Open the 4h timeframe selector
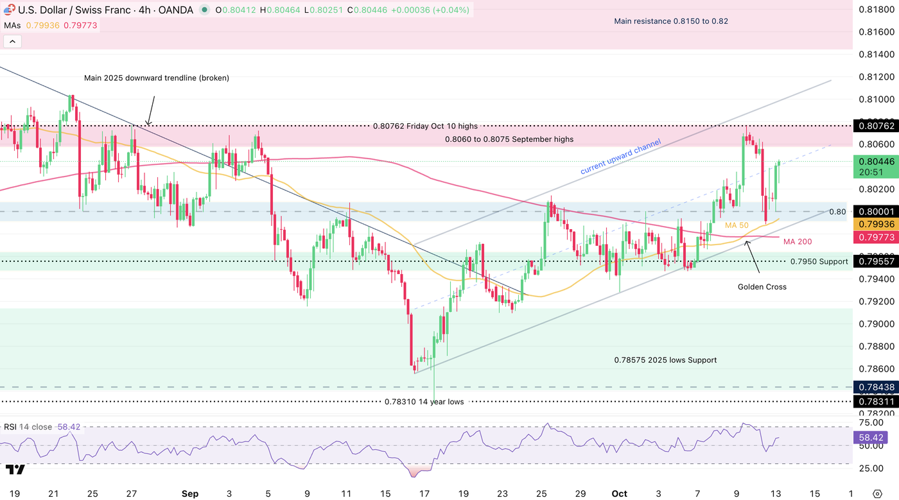The height and width of the screenshot is (500, 899). pyautogui.click(x=144, y=10)
